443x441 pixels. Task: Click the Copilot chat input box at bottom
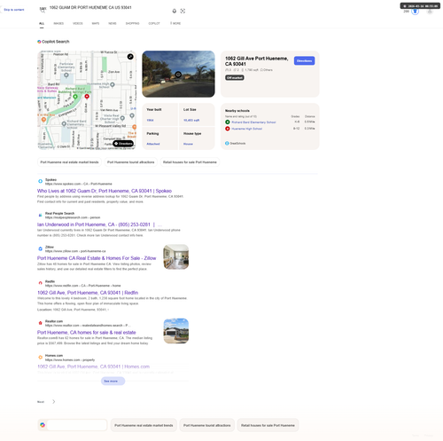(x=77, y=425)
